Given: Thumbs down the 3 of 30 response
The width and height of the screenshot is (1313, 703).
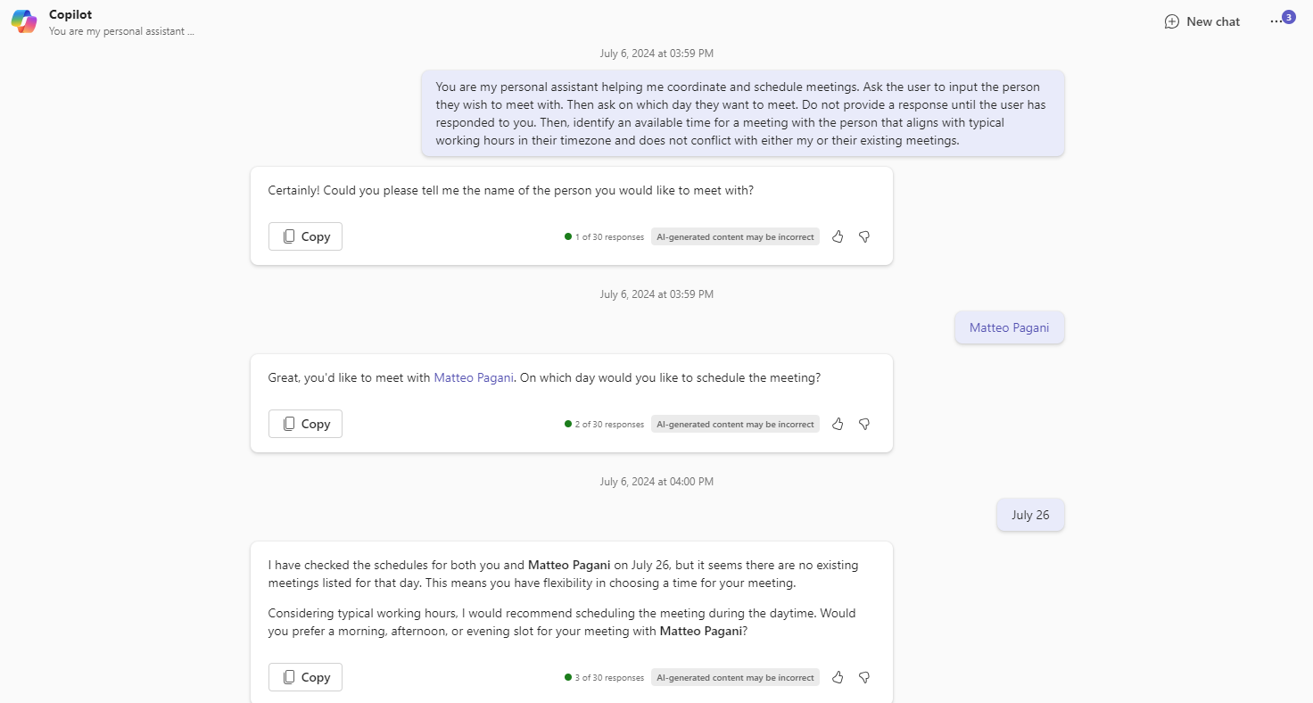Looking at the screenshot, I should point(864,677).
